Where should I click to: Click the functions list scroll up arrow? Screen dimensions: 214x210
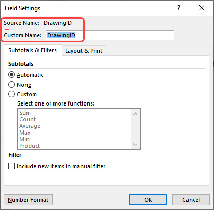tap(135, 114)
